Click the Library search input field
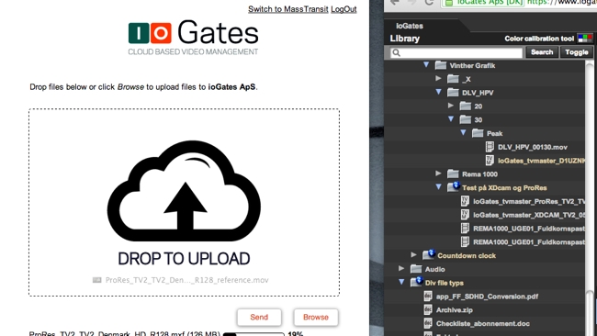 tap(456, 52)
